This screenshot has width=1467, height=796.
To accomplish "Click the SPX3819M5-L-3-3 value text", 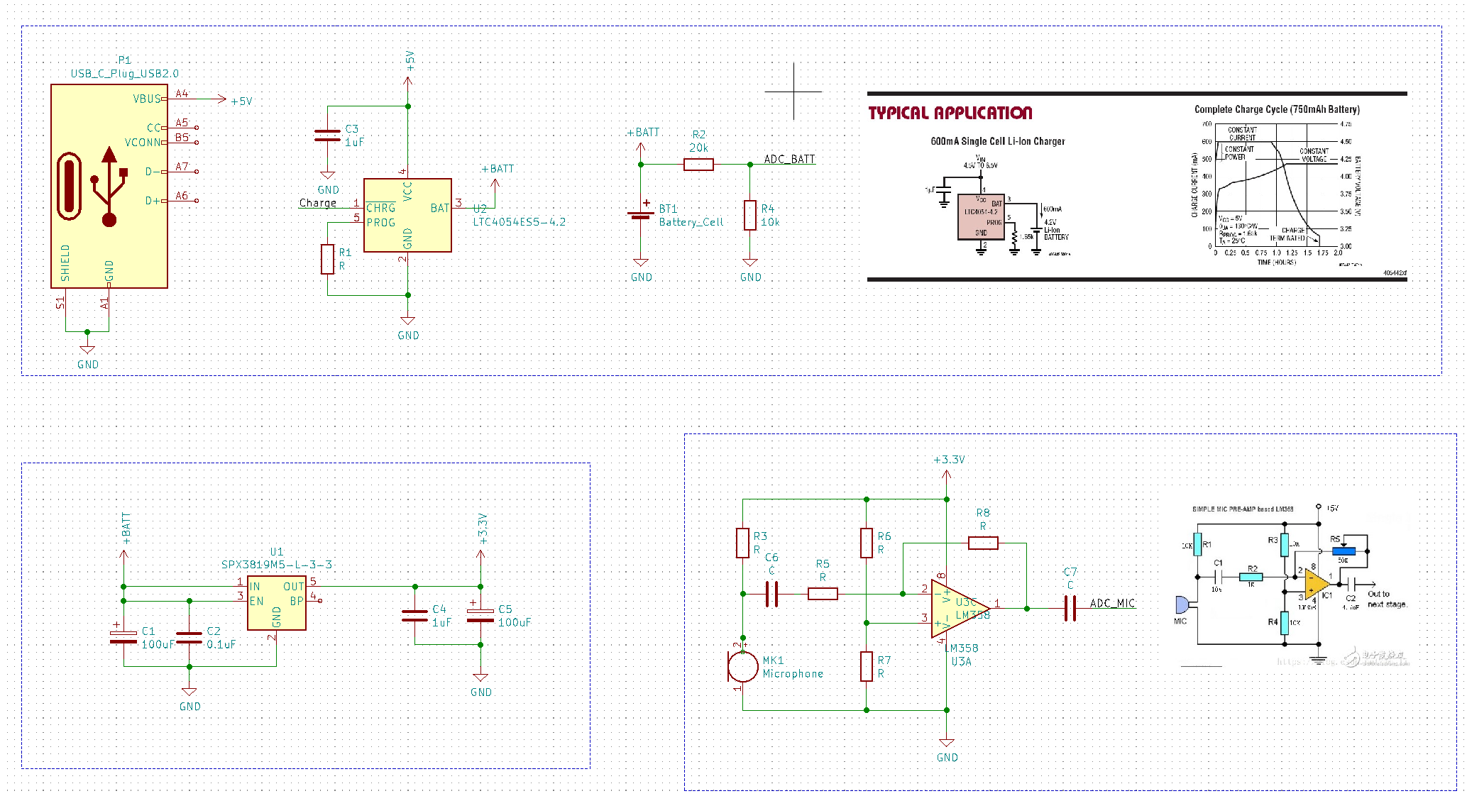I will (277, 565).
